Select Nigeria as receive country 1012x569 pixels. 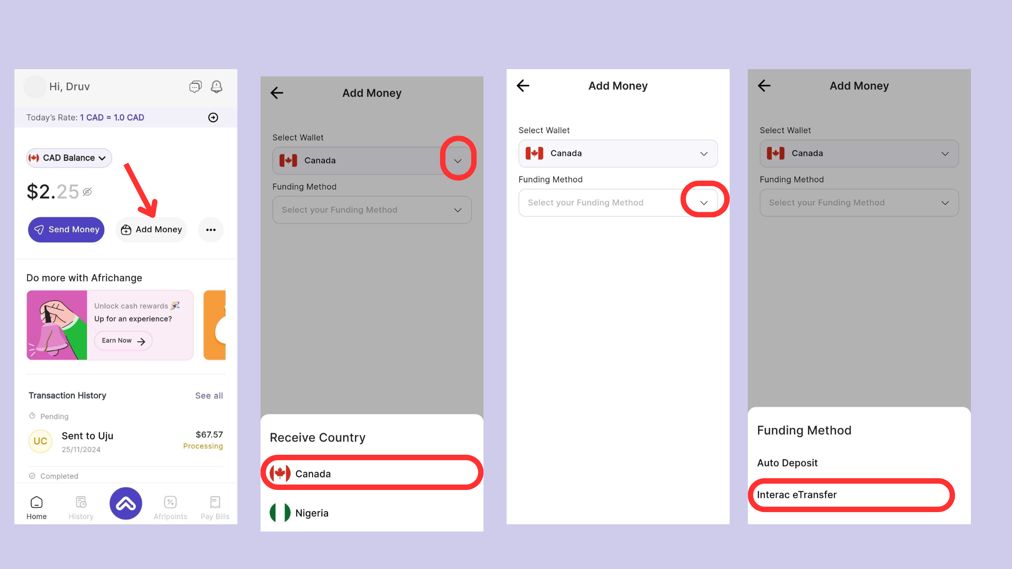[x=312, y=513]
